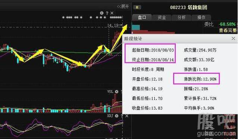Open VOL indicator settings gear
This screenshot has width=238, height=139.
116,91
